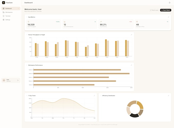Click the Dashboard page title in header
174x128 pixels.
(28, 3)
